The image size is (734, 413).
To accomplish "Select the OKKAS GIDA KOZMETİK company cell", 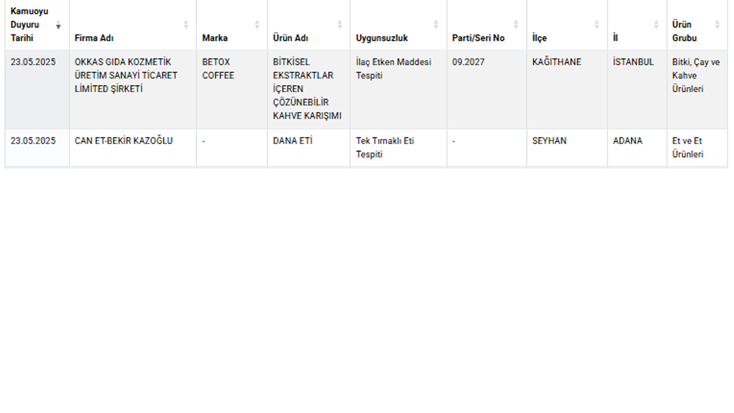I will click(x=132, y=89).
